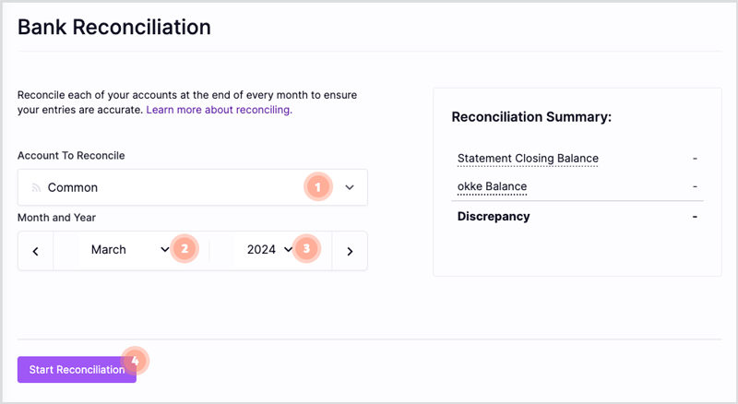Click the next month arrow icon
Screen dimensions: 738x404
pyautogui.click(x=350, y=252)
